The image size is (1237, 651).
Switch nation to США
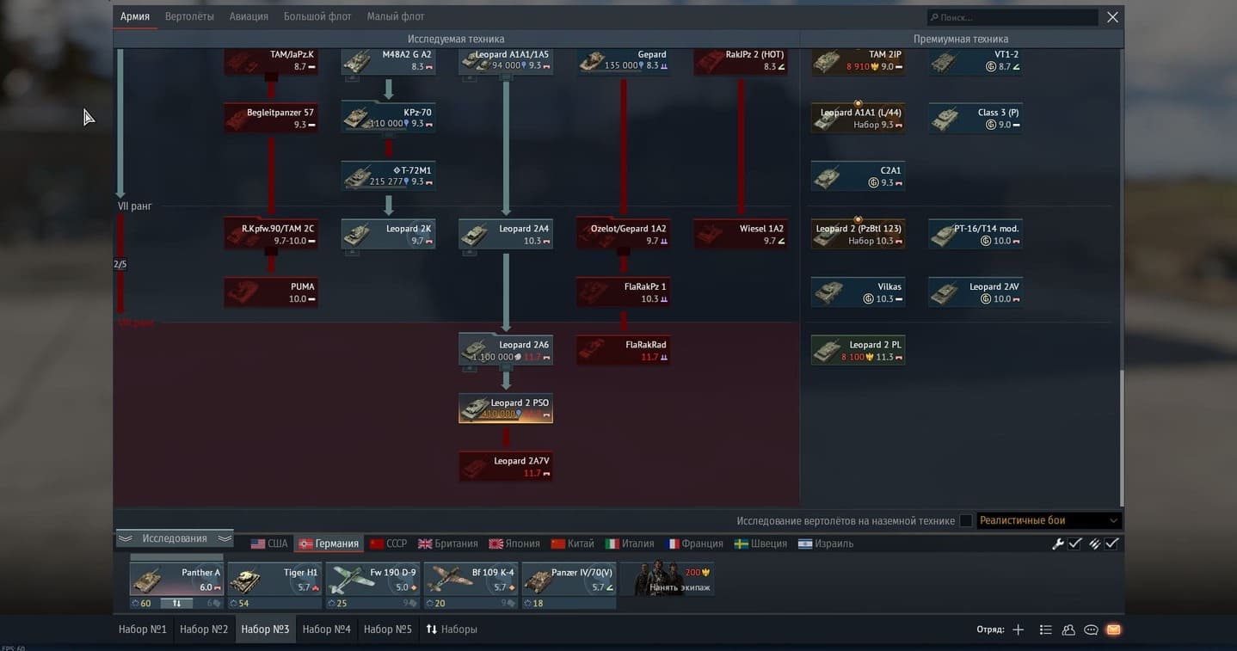268,544
